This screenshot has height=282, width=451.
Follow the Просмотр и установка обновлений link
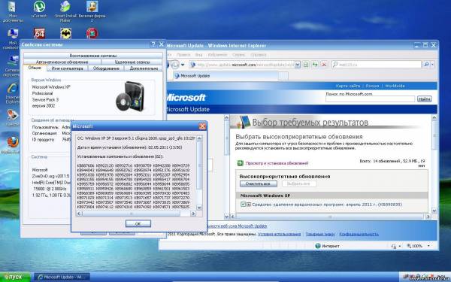pos(277,163)
